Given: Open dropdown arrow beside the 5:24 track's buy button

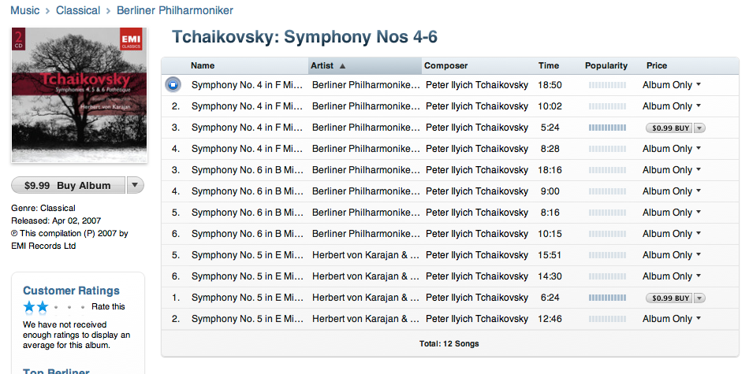Looking at the screenshot, I should point(699,128).
